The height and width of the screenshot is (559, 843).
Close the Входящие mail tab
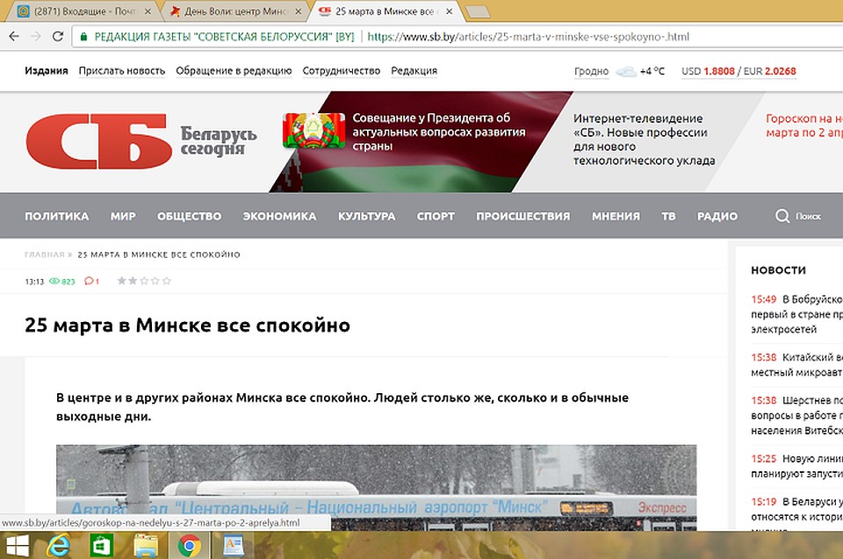tap(148, 11)
